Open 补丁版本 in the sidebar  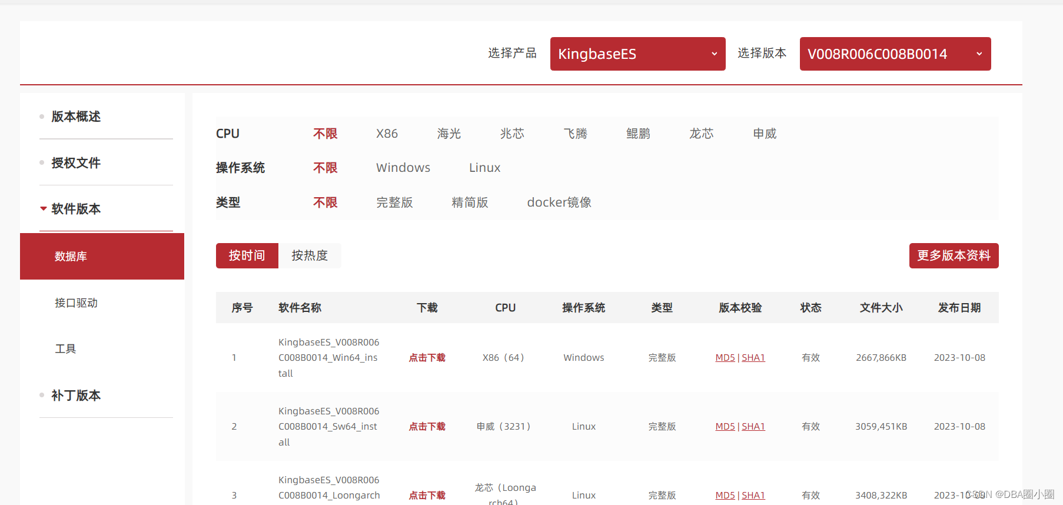coord(76,396)
